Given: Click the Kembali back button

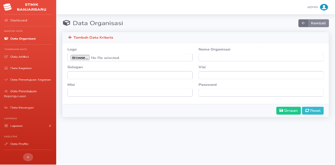Looking at the screenshot, I should click(x=313, y=23).
